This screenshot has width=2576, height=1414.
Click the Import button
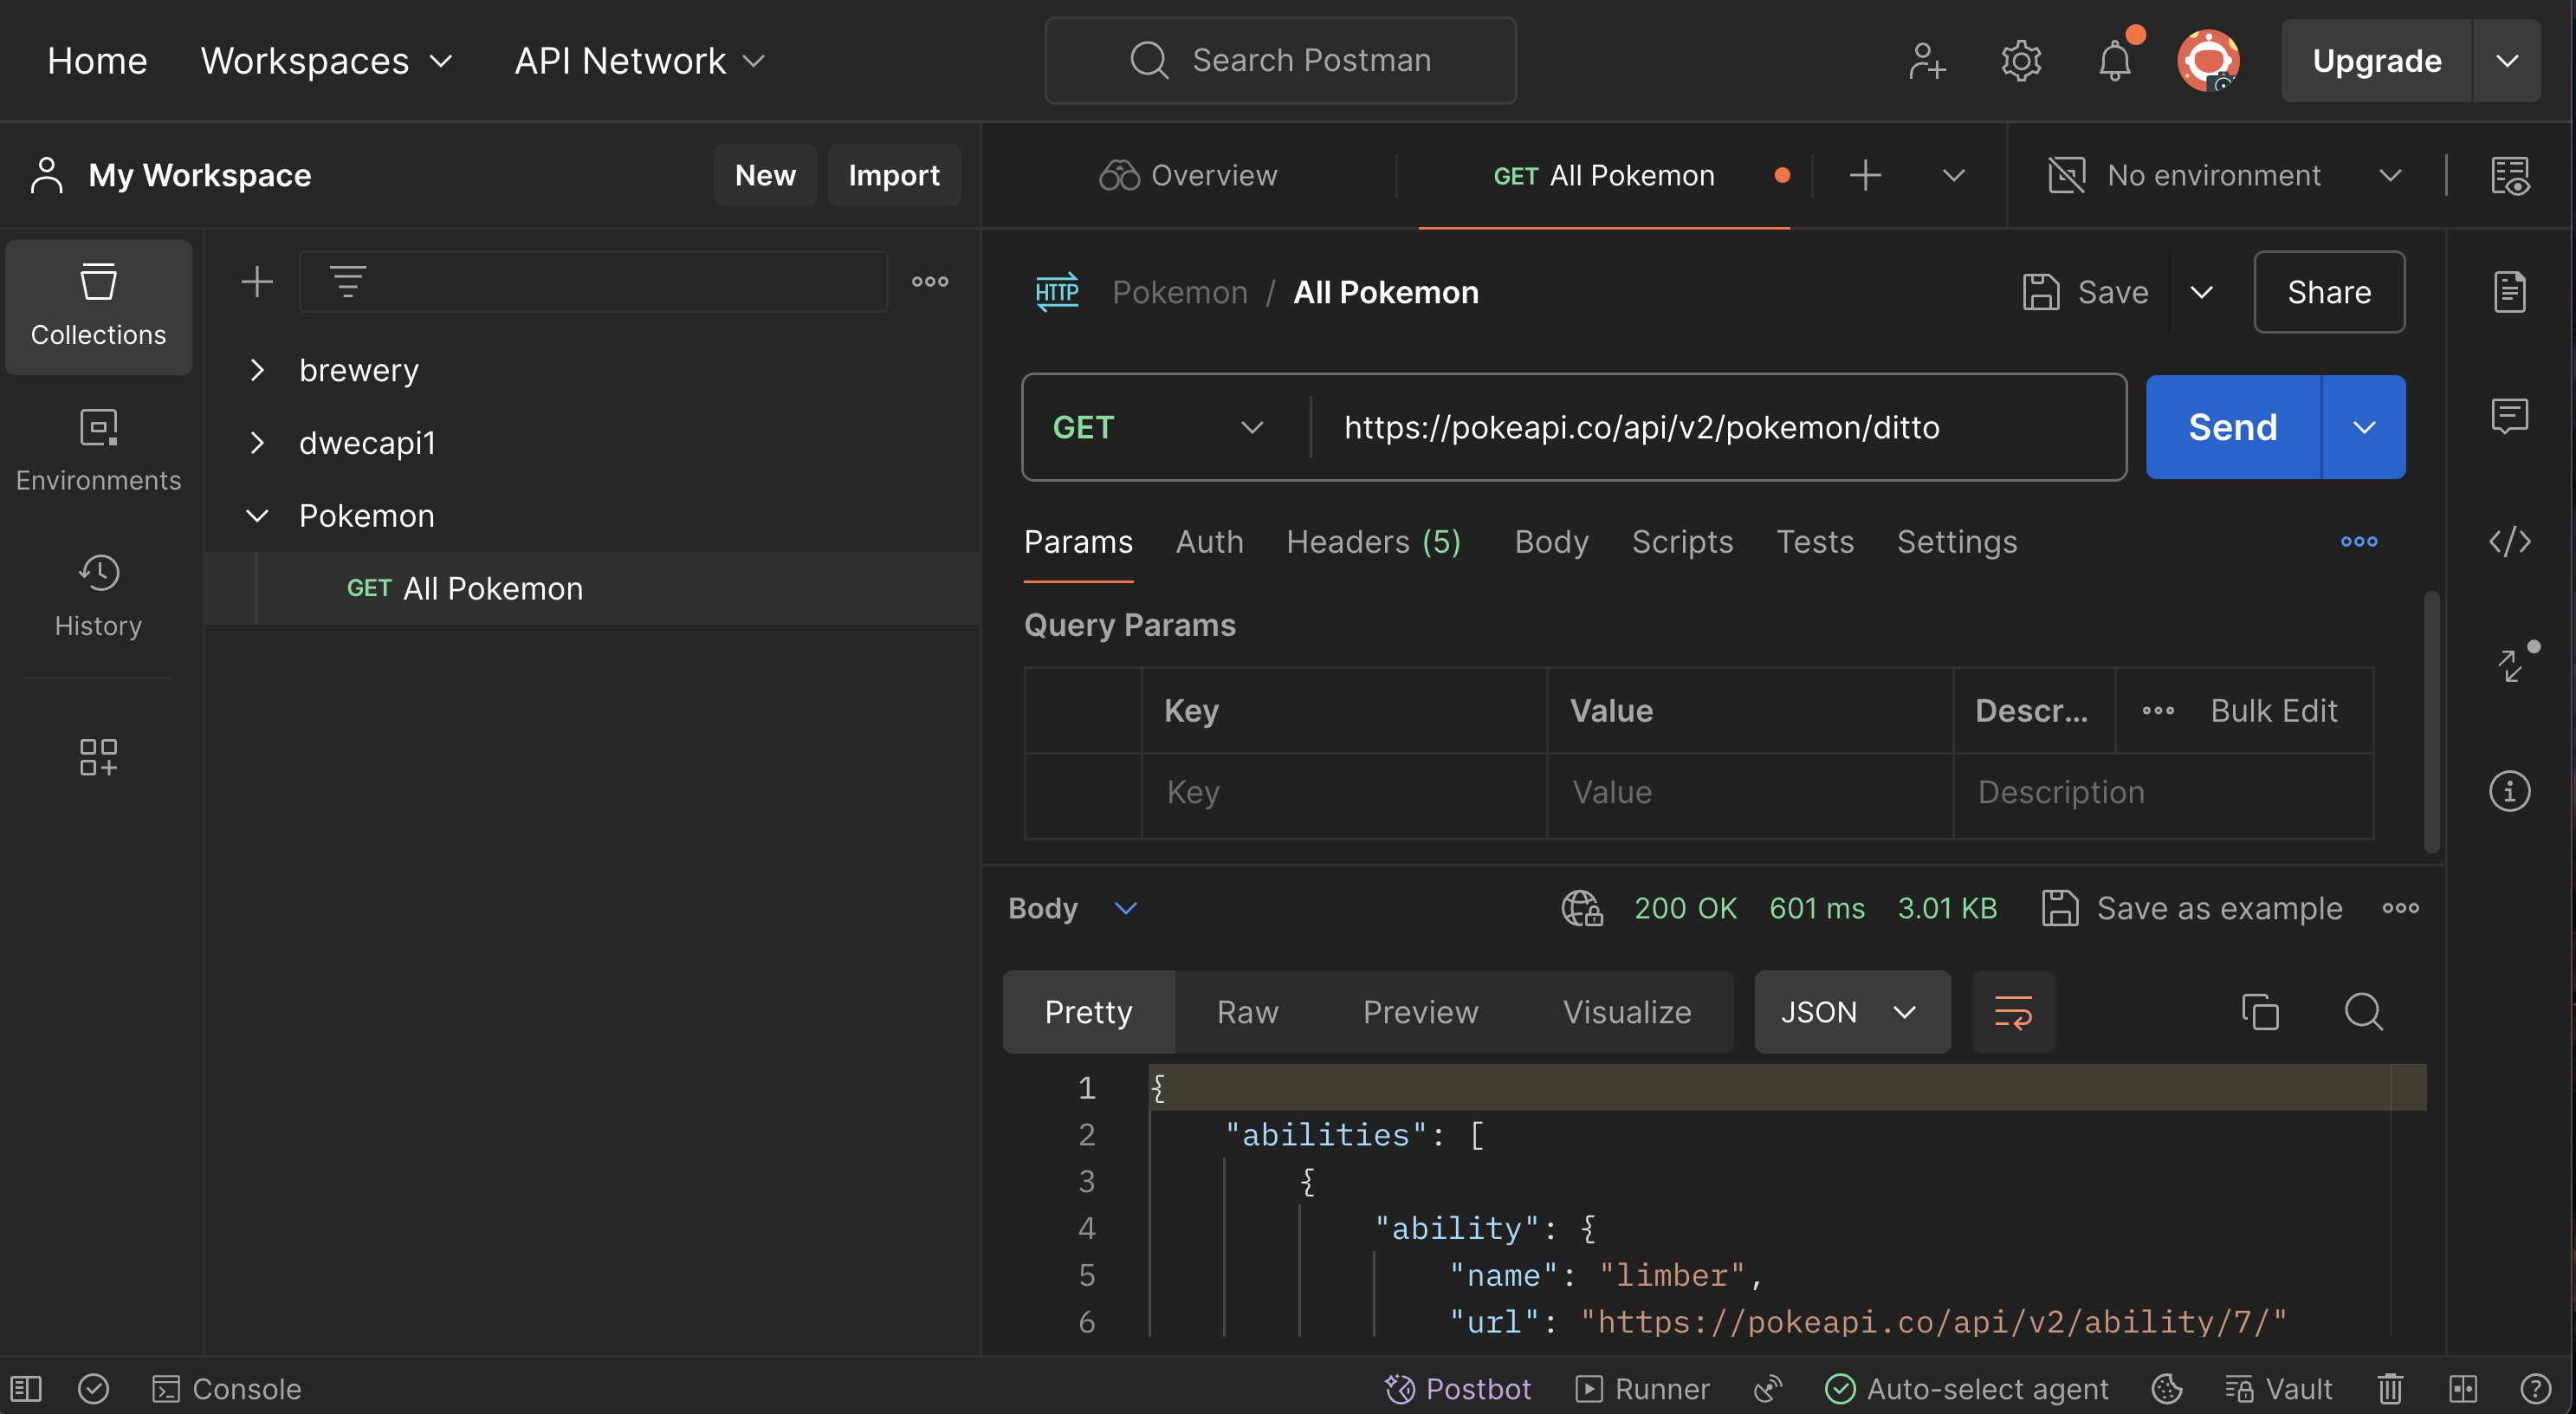click(x=894, y=175)
